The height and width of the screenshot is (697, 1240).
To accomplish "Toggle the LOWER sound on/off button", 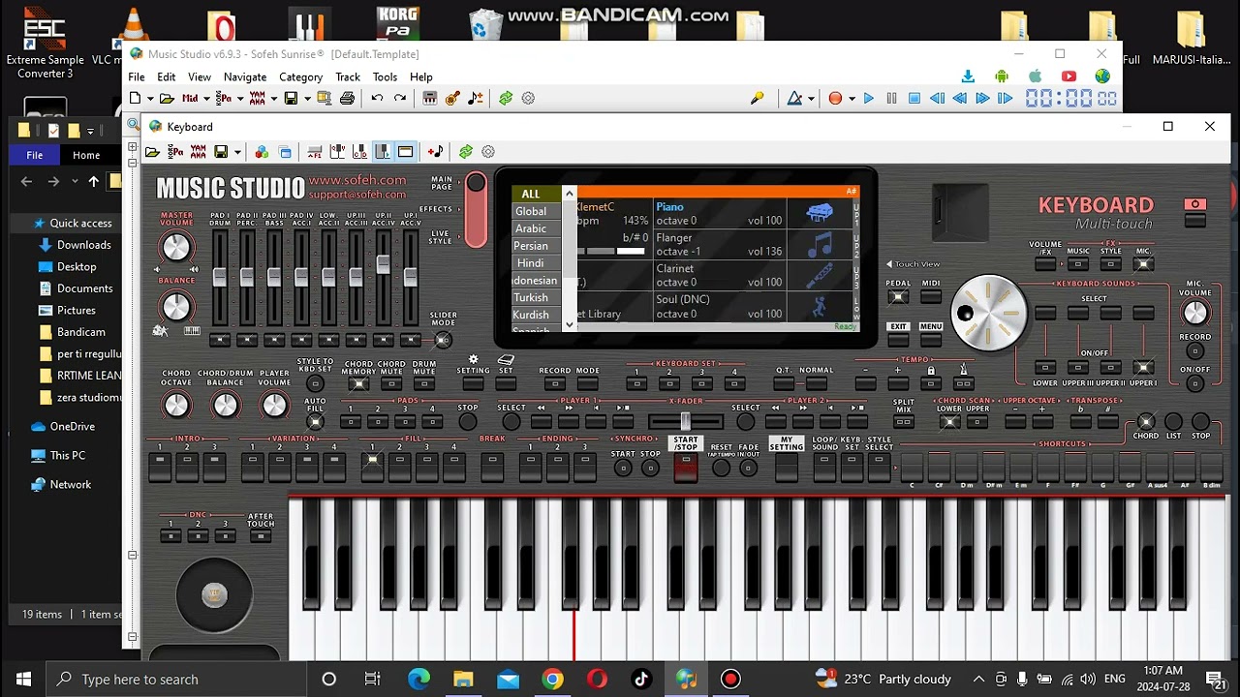I will [x=1044, y=368].
